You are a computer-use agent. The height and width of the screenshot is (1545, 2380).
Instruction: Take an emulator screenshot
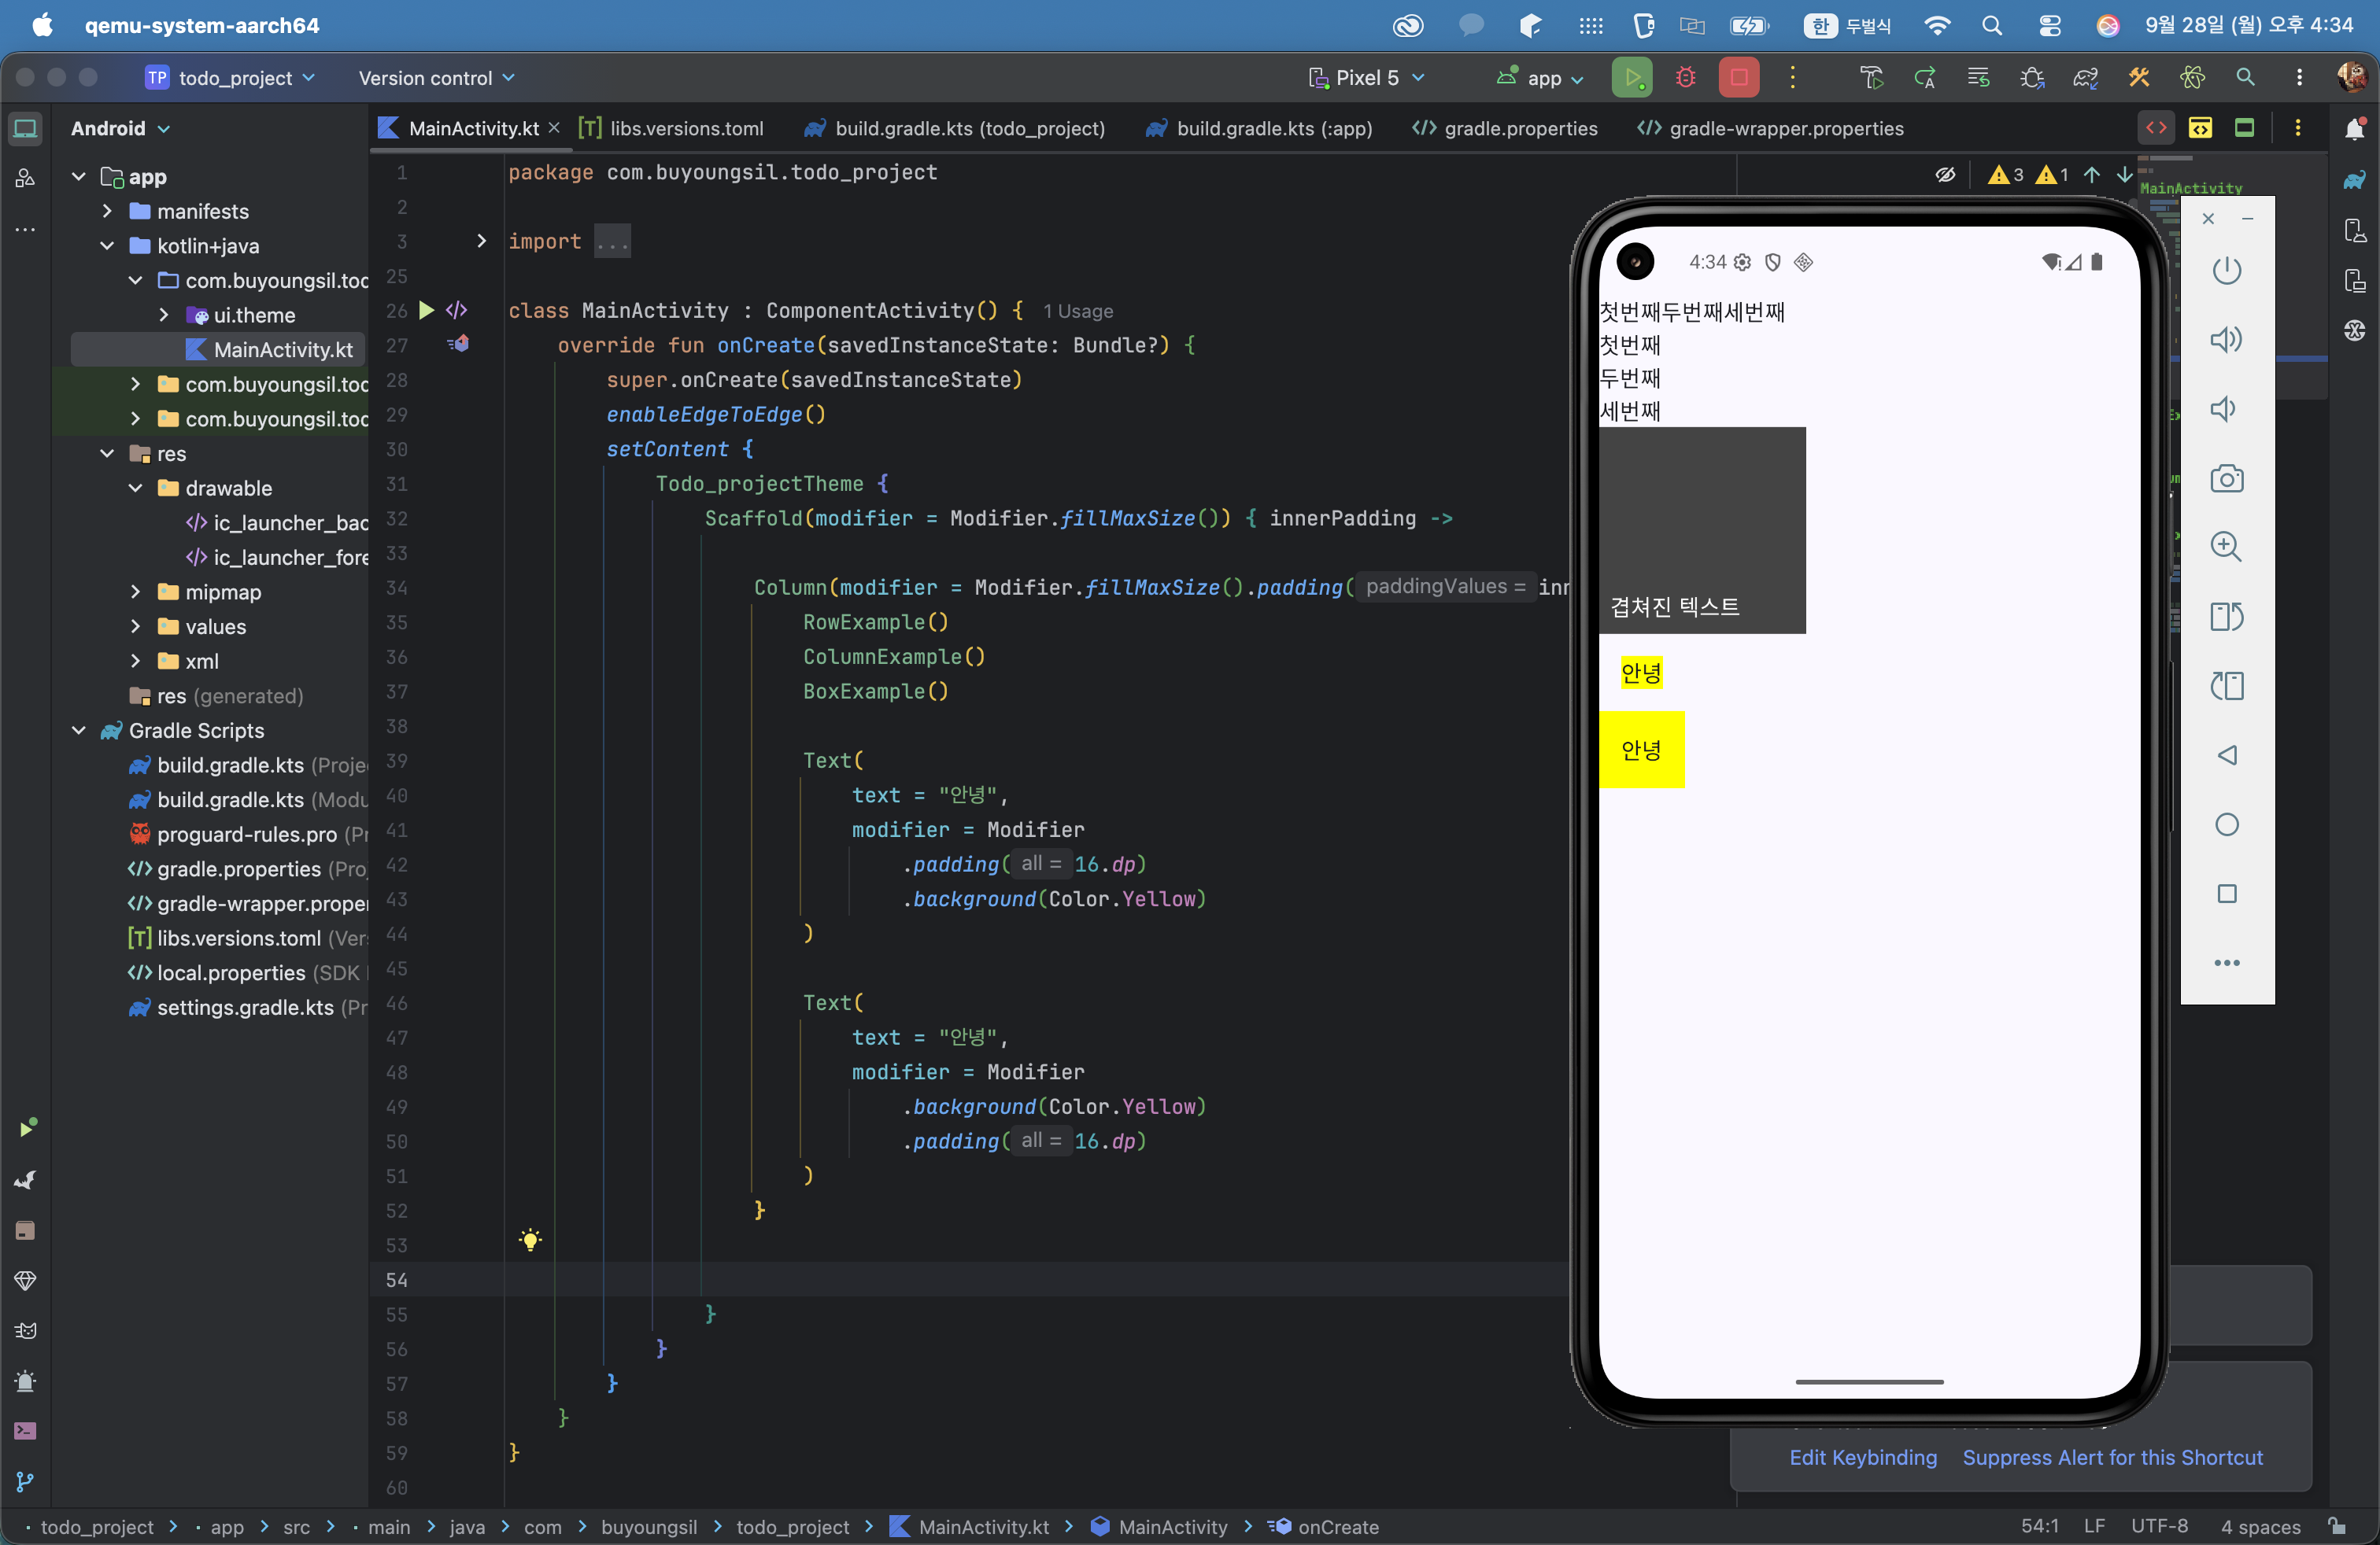[2226, 479]
